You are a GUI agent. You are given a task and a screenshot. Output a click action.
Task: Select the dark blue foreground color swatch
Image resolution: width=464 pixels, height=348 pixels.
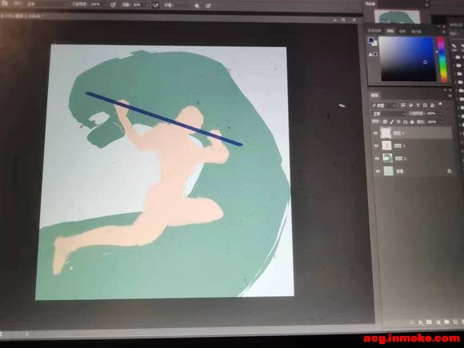click(x=371, y=41)
